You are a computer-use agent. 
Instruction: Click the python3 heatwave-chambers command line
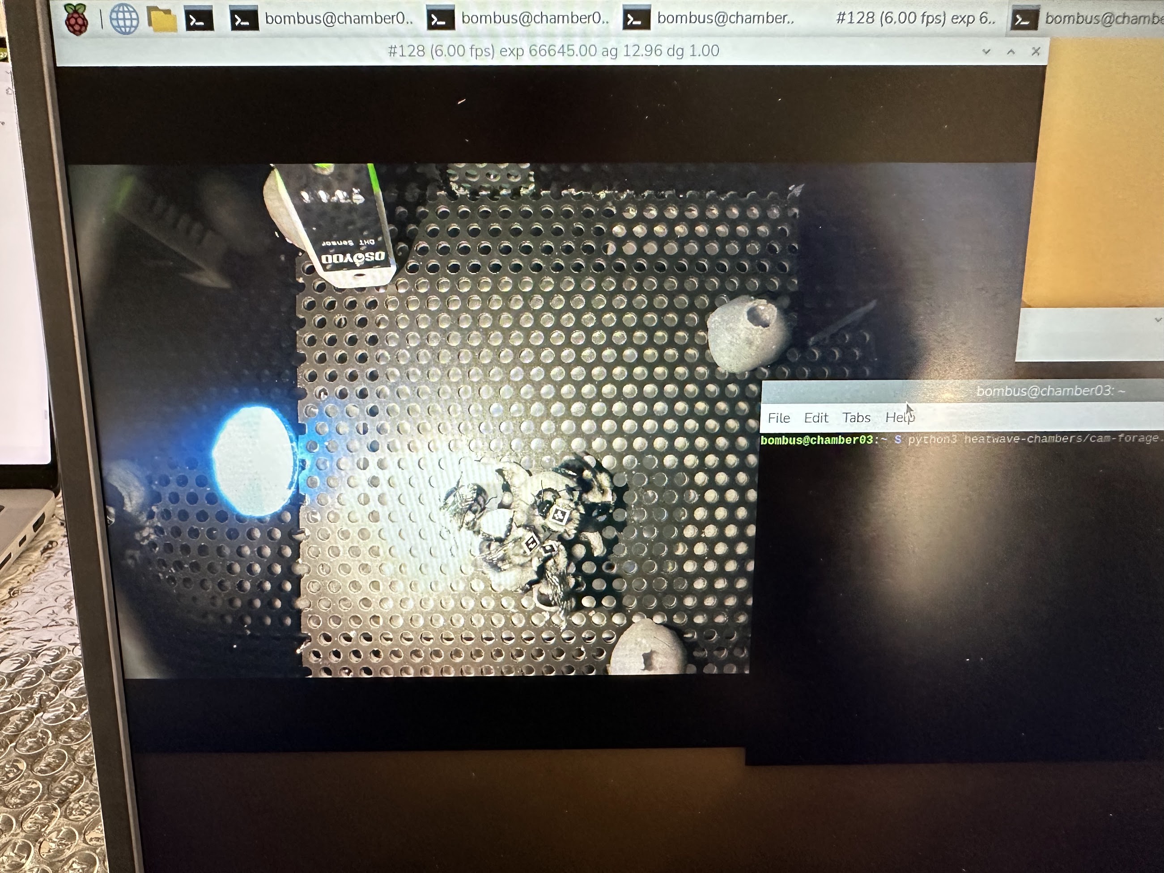pyautogui.click(x=1032, y=438)
